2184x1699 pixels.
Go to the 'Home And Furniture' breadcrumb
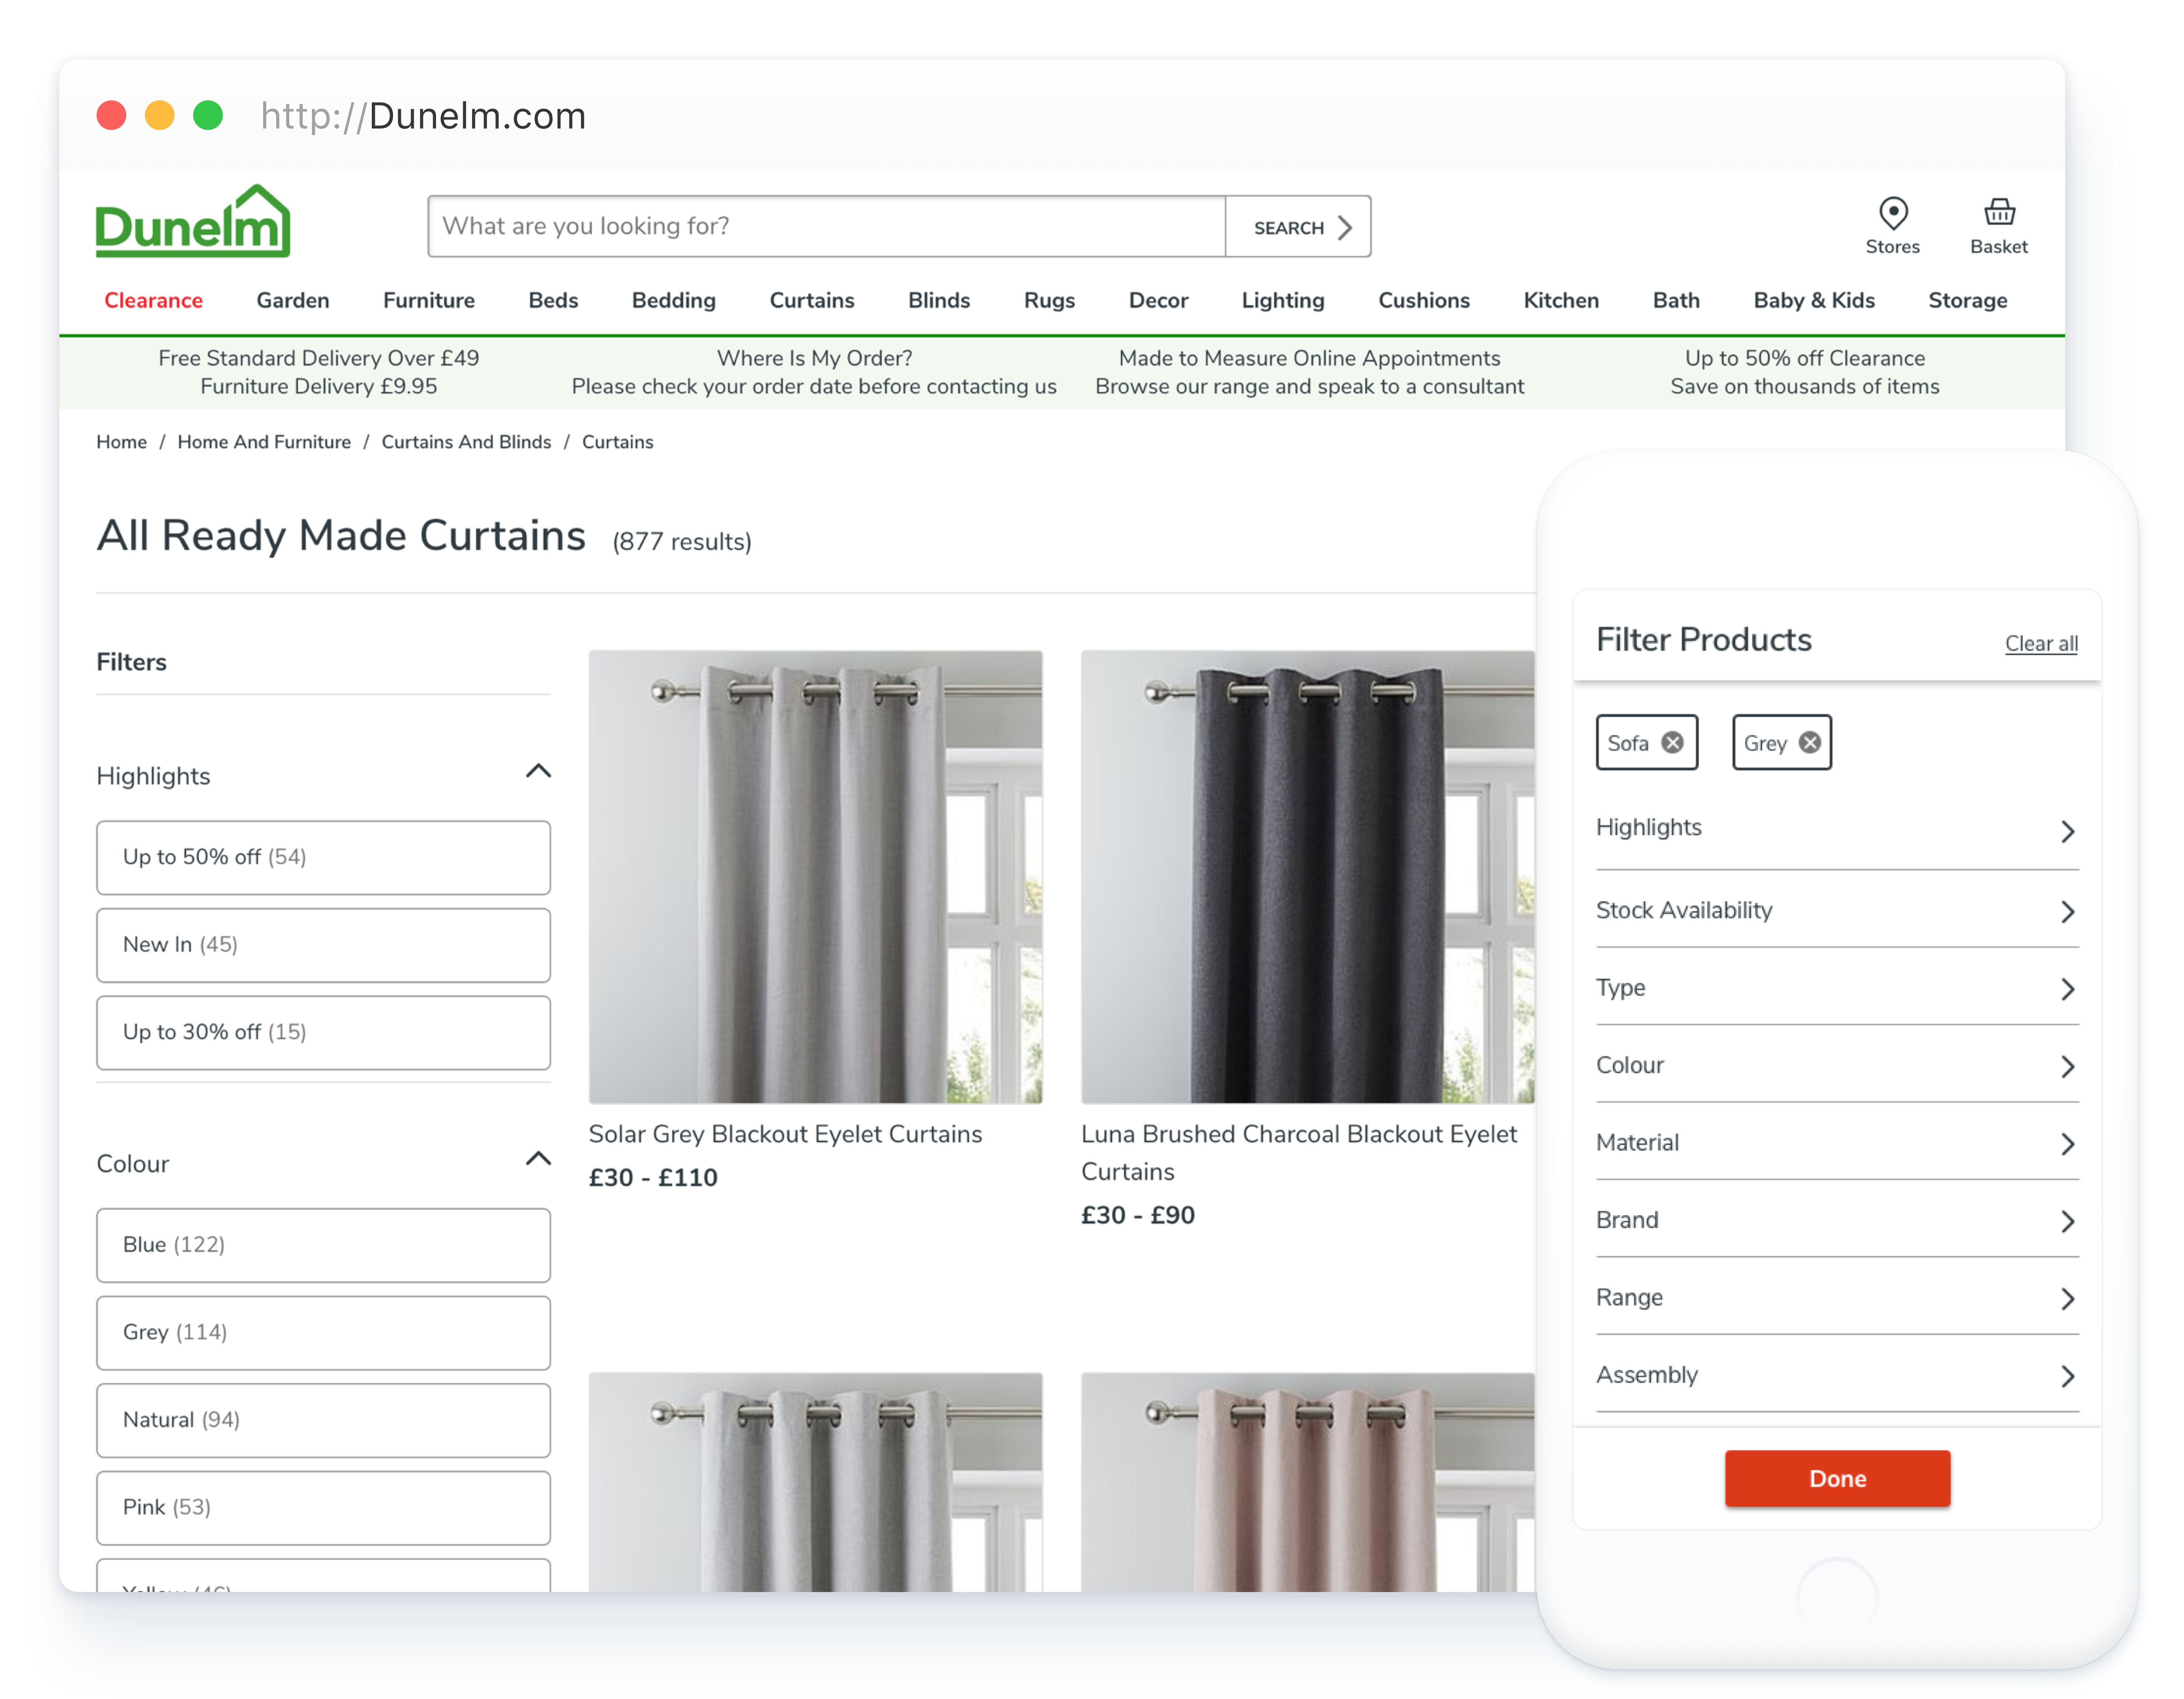264,442
